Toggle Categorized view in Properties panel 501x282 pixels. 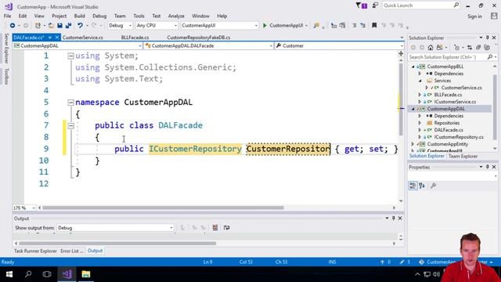[x=413, y=186]
